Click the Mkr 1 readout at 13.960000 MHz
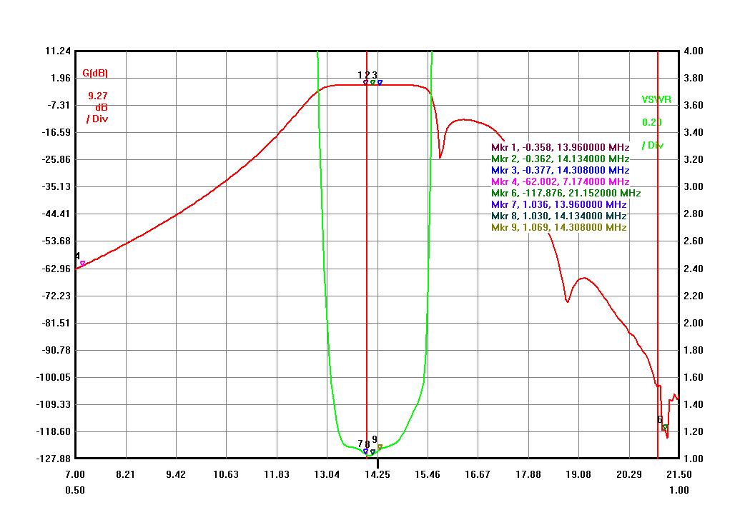This screenshot has width=755, height=510. click(x=560, y=147)
